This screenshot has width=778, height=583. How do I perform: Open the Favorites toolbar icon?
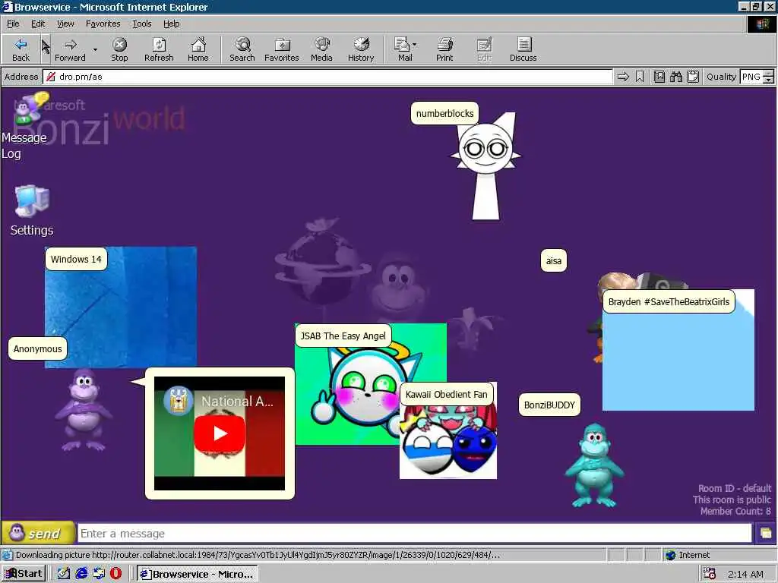[x=282, y=49]
